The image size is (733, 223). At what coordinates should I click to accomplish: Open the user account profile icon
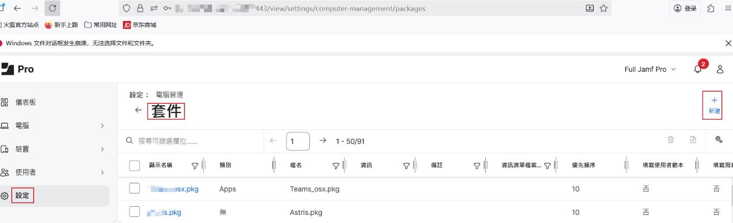coord(720,69)
